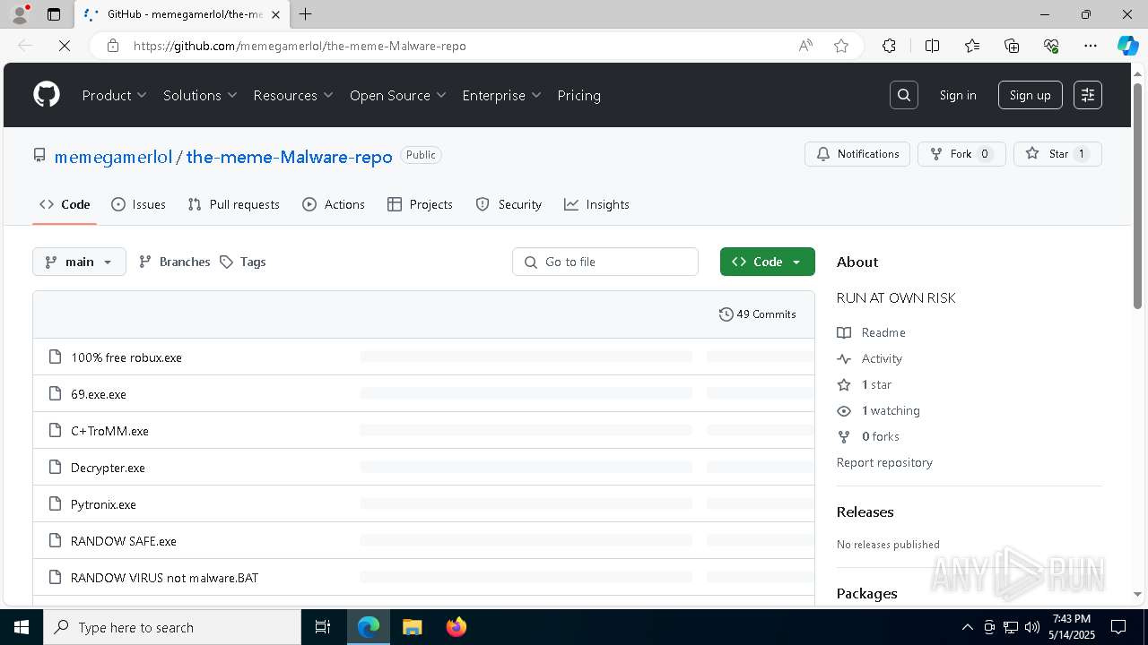Show hidden system tray icons
This screenshot has width=1148, height=645.
967,627
